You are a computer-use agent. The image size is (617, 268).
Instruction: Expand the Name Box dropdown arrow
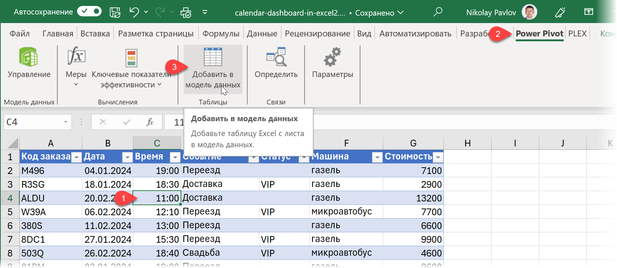tap(66, 122)
